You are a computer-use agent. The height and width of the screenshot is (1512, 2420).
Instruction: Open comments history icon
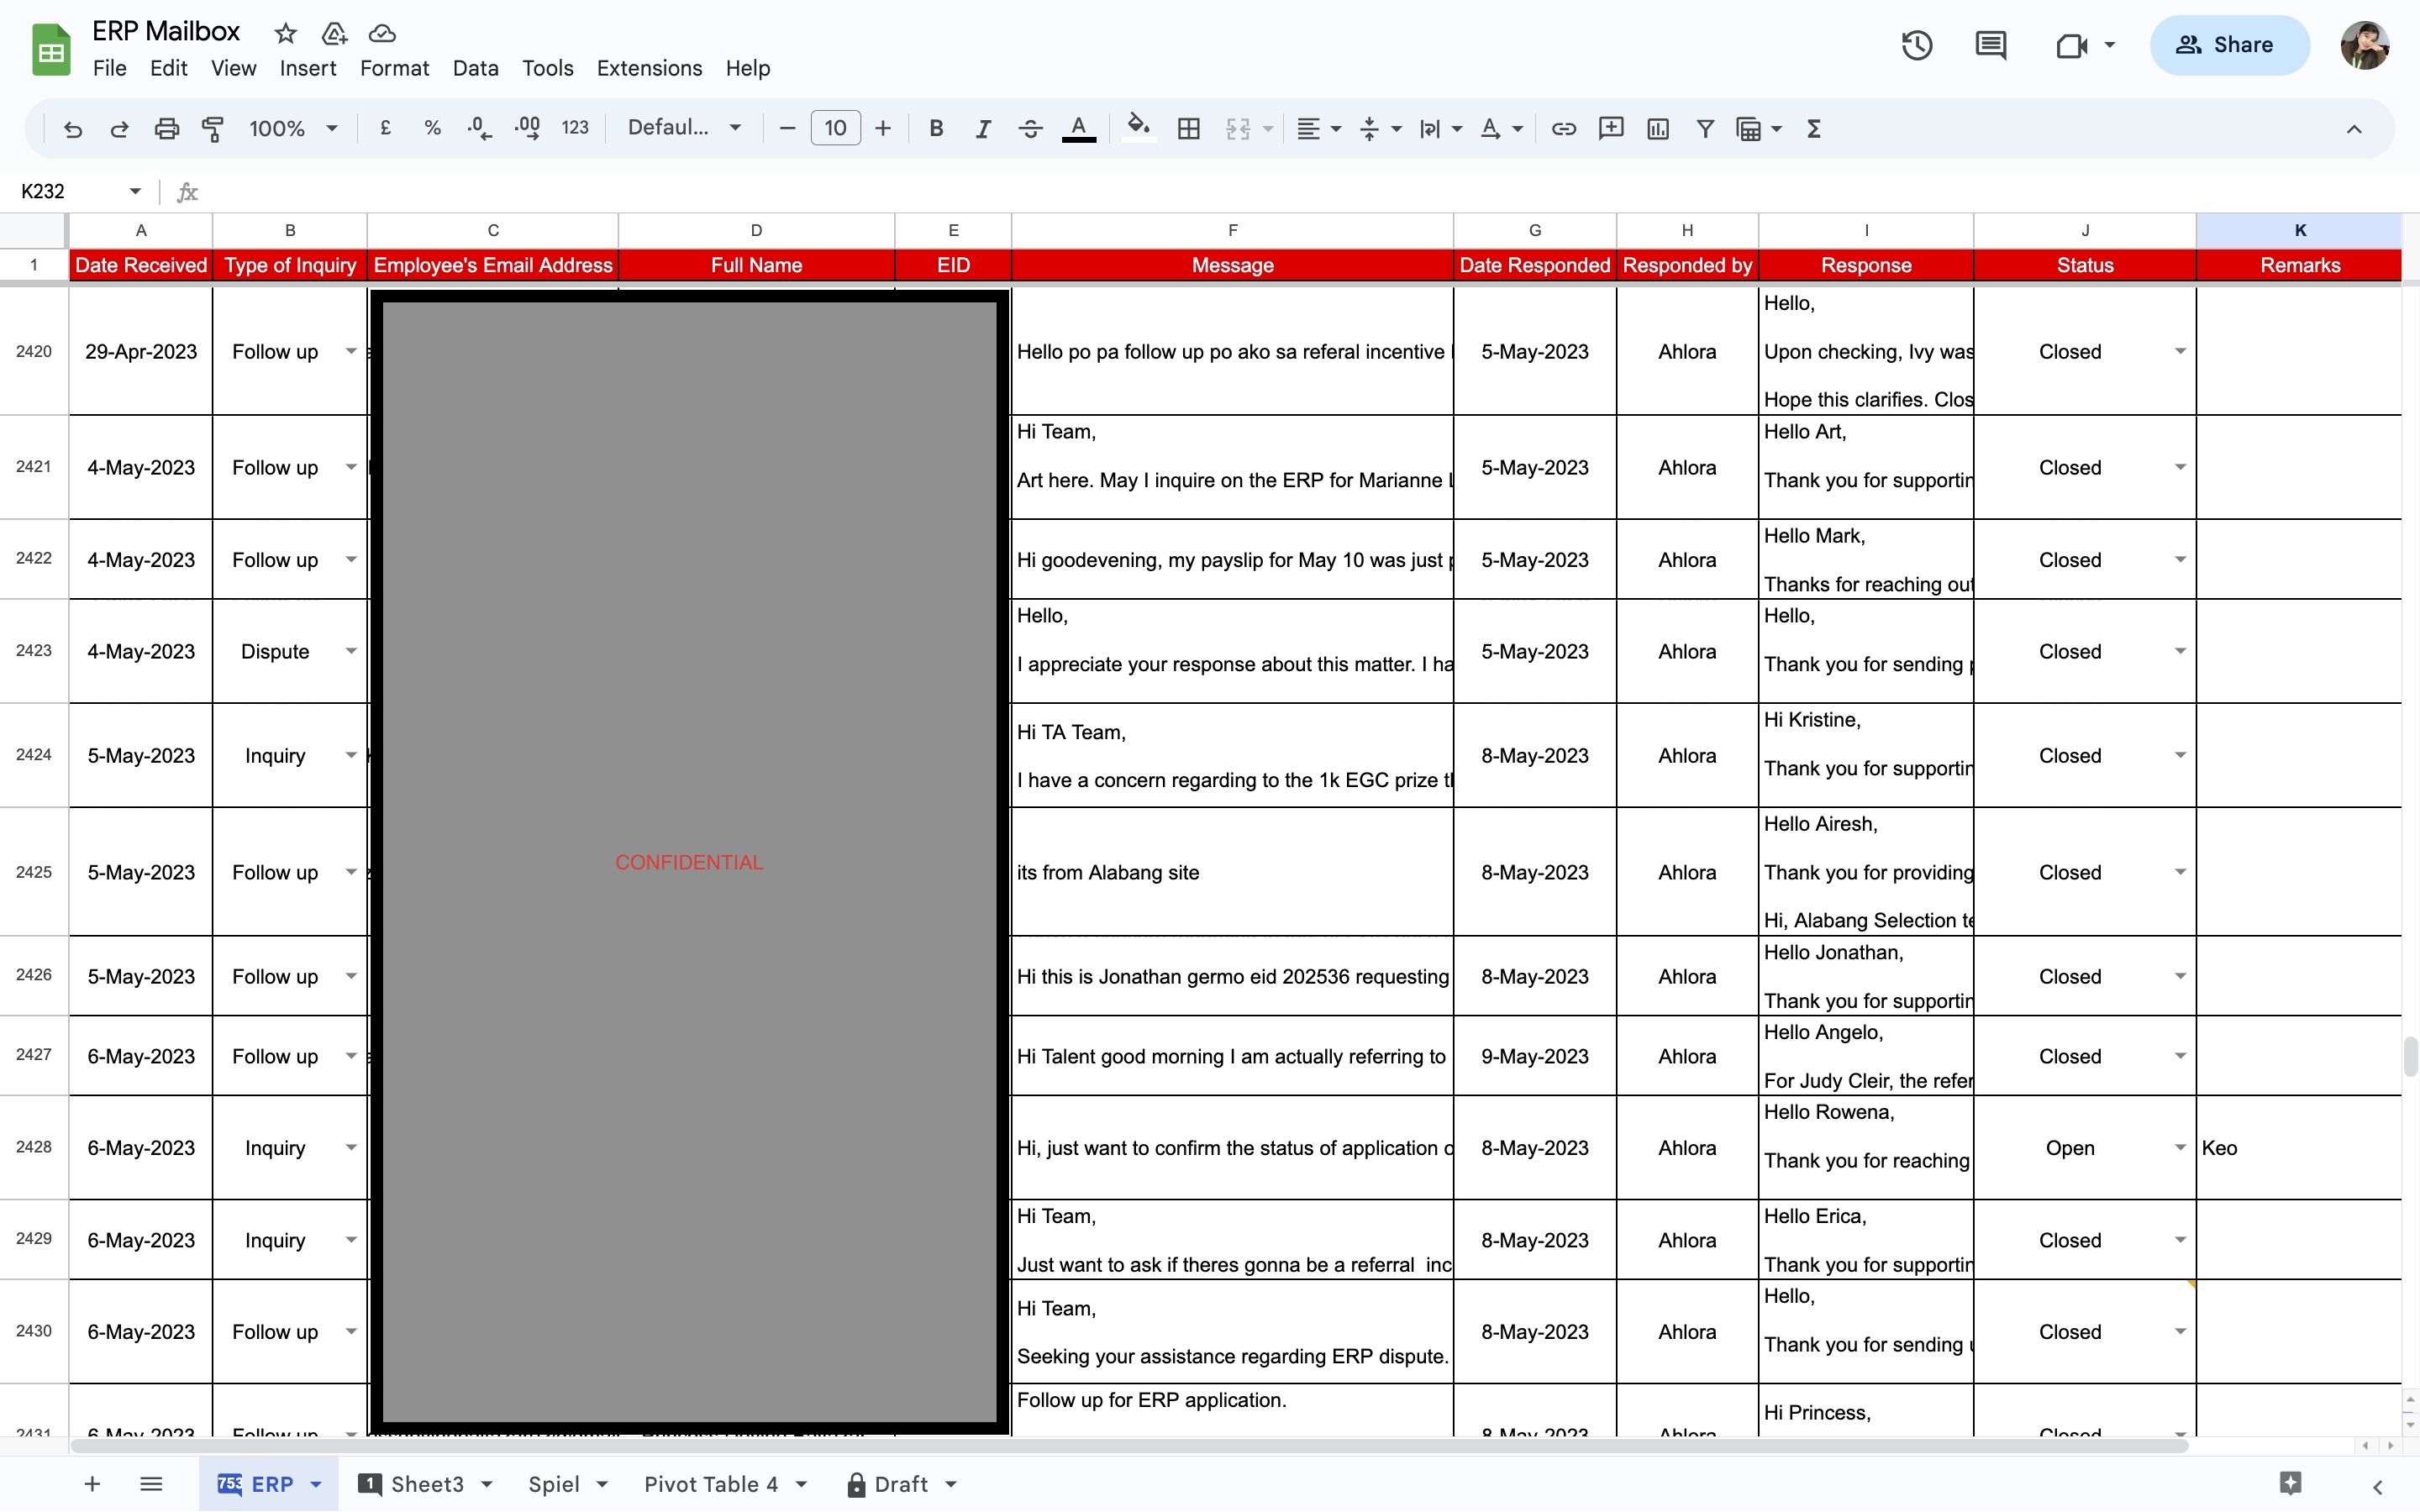1990,45
